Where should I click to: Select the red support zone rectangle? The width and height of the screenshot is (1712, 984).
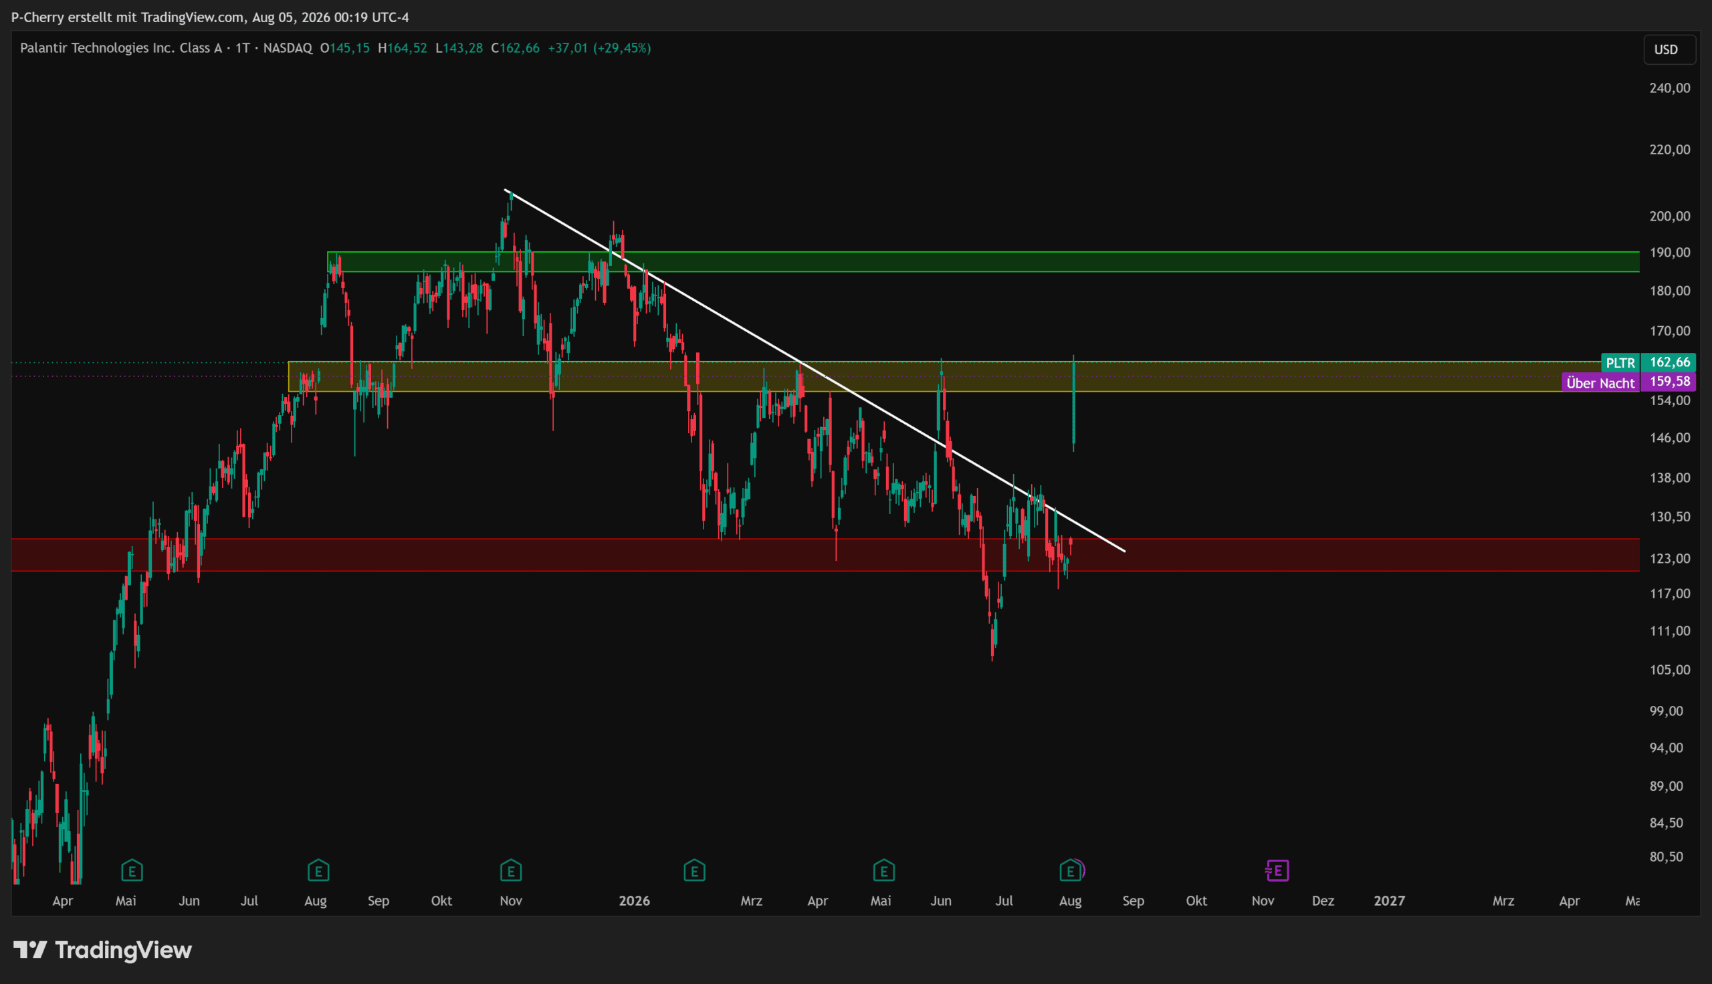[825, 555]
